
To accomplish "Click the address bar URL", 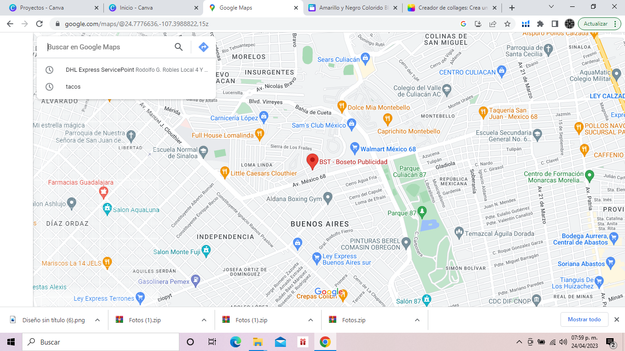I will pyautogui.click(x=137, y=24).
